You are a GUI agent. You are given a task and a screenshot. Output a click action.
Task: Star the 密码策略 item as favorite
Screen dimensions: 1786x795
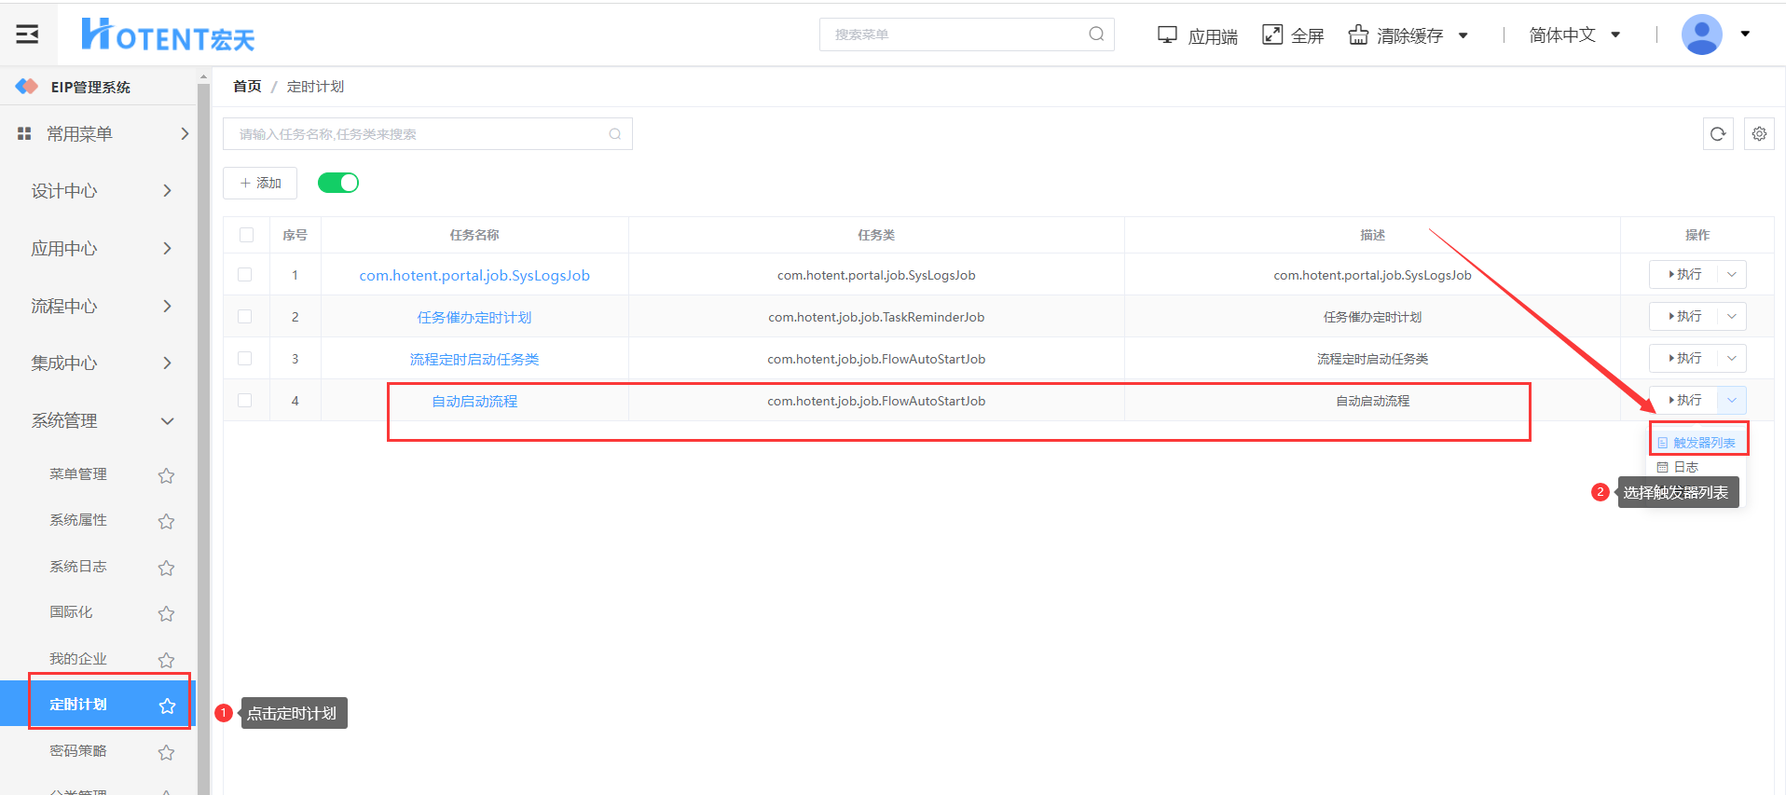coord(166,752)
